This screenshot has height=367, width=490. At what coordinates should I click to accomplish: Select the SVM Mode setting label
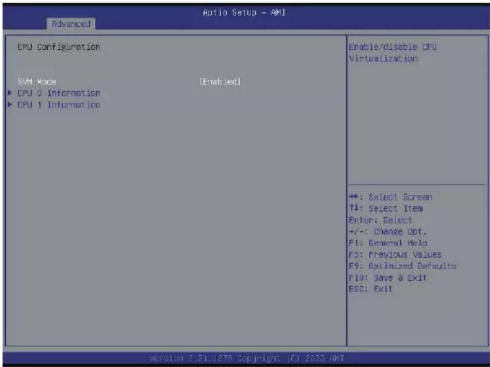click(x=37, y=82)
